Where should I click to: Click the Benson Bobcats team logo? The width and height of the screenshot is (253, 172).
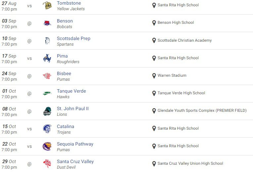click(x=47, y=23)
